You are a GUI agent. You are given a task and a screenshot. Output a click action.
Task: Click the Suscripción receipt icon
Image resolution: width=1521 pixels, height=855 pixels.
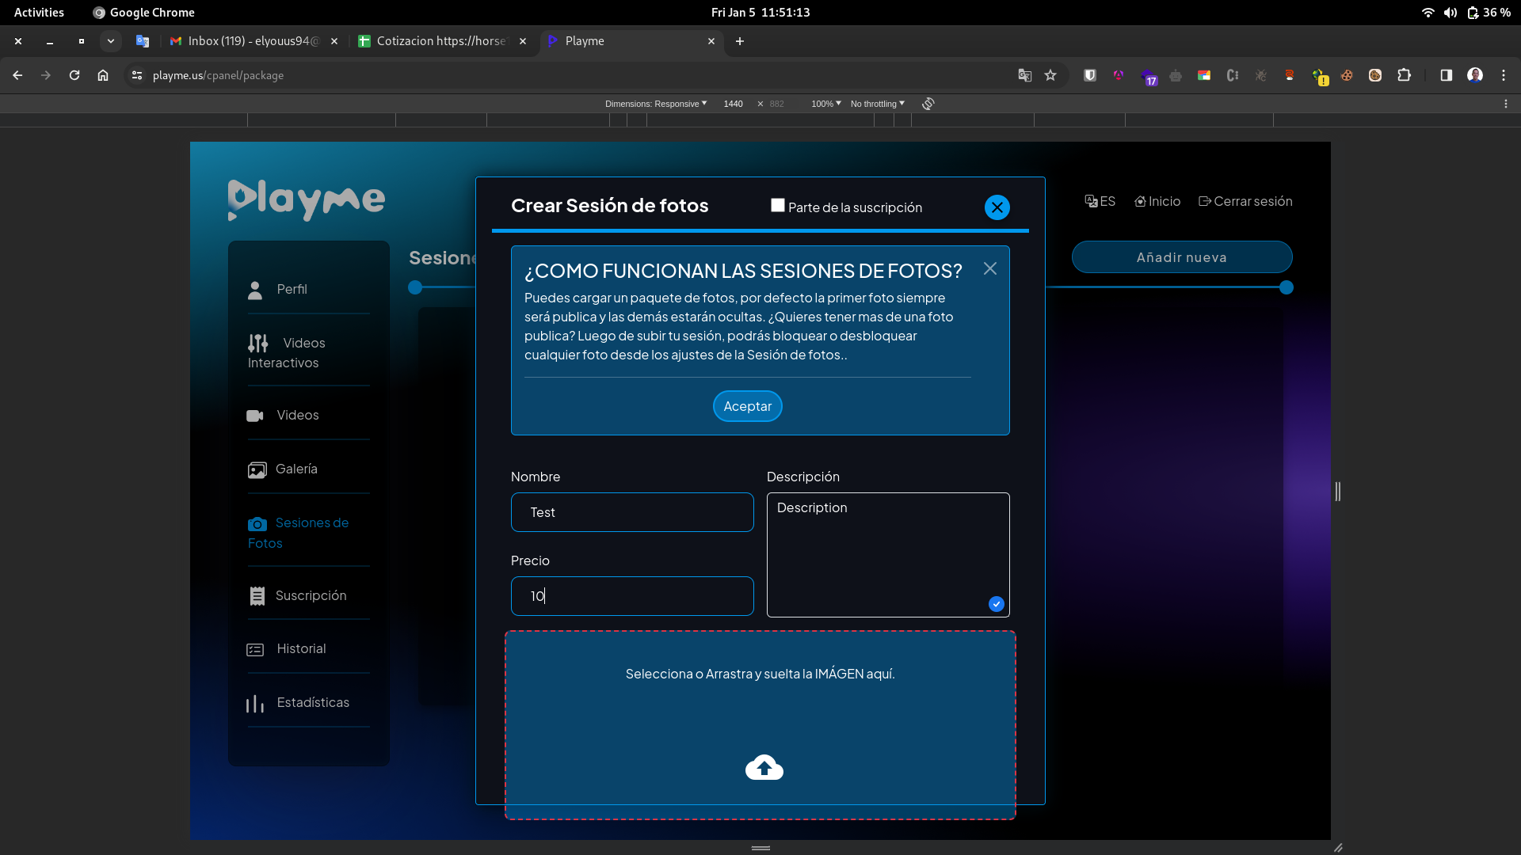257,596
